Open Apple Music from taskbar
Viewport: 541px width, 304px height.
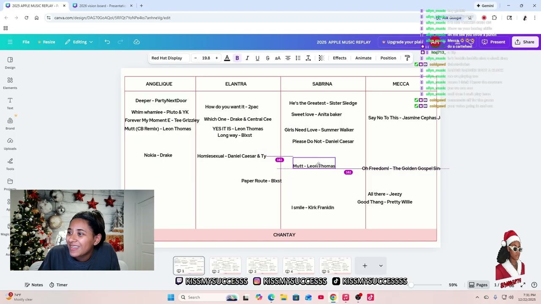(x=346, y=297)
